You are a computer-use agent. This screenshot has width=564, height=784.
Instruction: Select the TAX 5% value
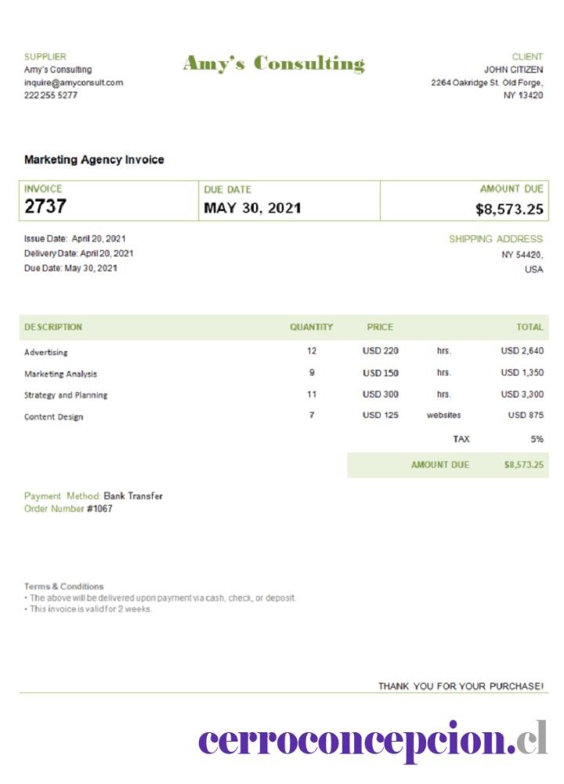click(x=537, y=439)
